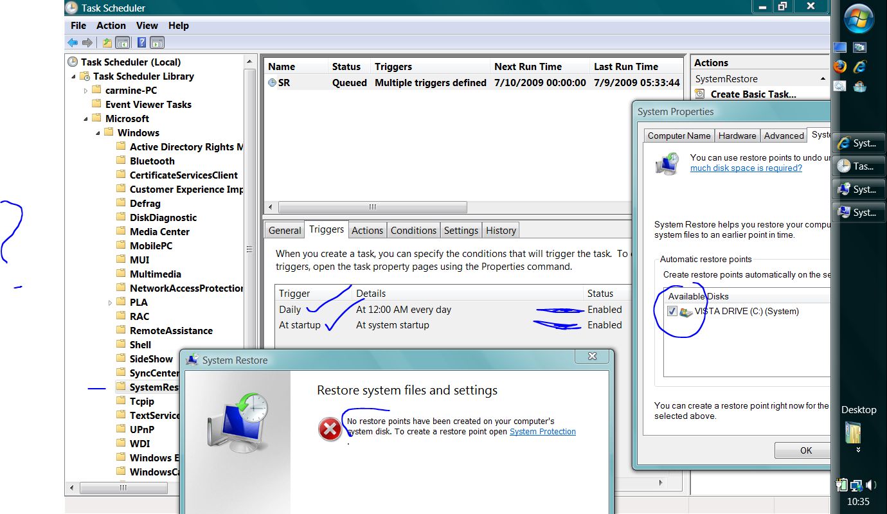
Task: Click the red error X icon in System Restore
Action: 330,429
